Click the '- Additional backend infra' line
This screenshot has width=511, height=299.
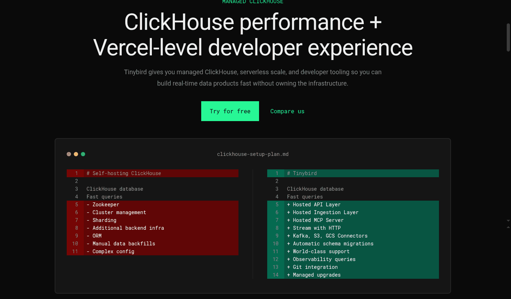point(153,228)
